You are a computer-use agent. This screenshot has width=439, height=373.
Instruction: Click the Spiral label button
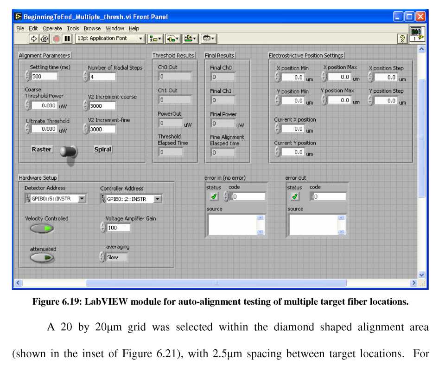pos(103,149)
